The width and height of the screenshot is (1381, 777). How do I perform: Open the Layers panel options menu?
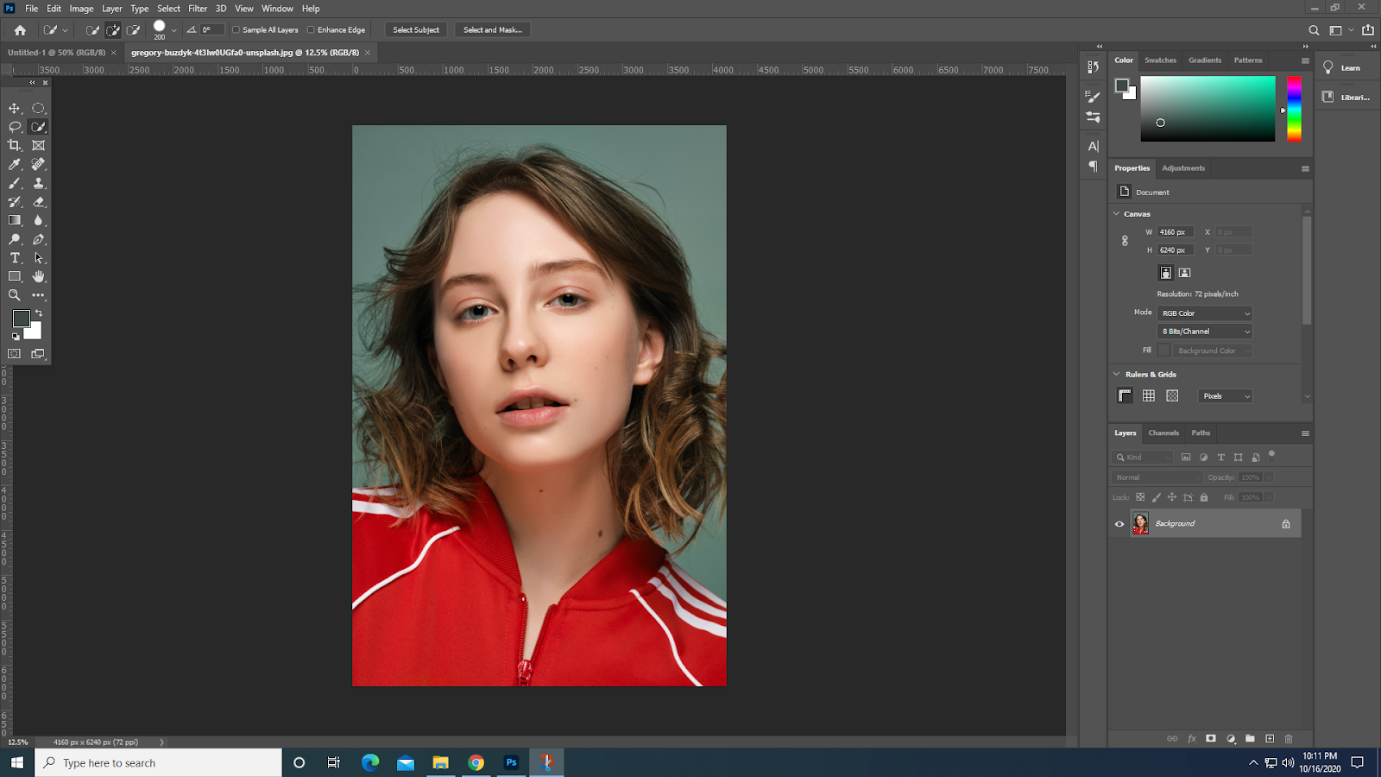point(1305,433)
